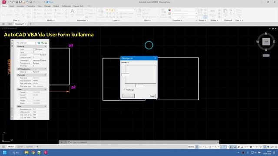Open status bar customization menu icon
Screen dimensions: 278x156
[276, 147]
